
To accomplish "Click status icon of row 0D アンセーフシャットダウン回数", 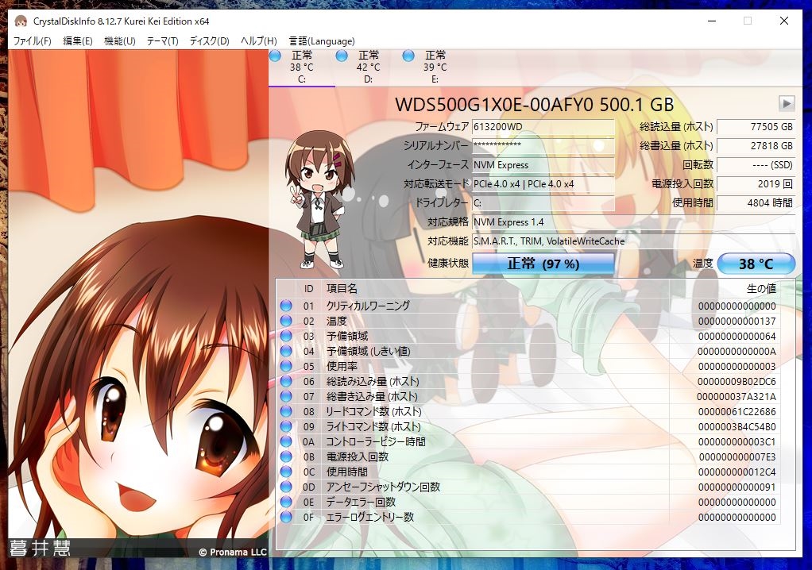I will pyautogui.click(x=286, y=487).
